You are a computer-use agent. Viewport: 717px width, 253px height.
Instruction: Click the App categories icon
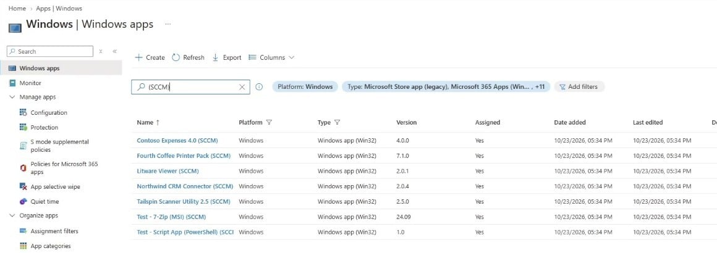click(23, 246)
